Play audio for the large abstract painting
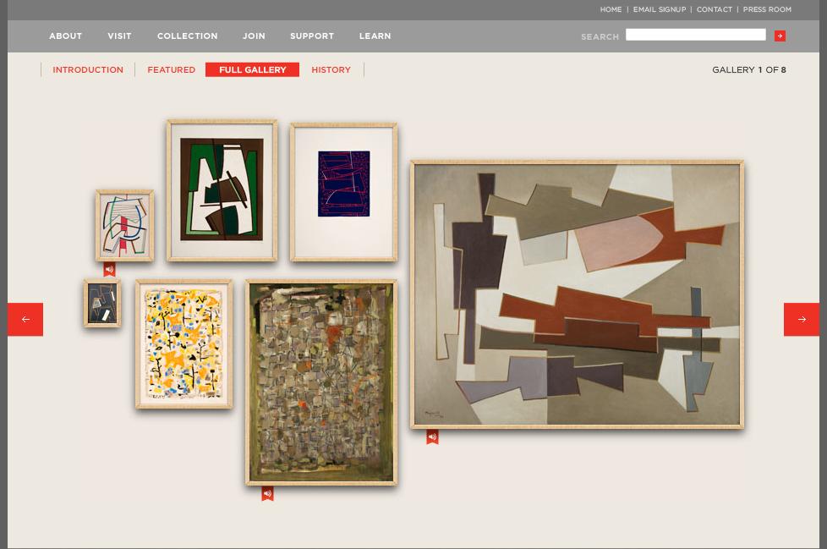 [x=432, y=436]
